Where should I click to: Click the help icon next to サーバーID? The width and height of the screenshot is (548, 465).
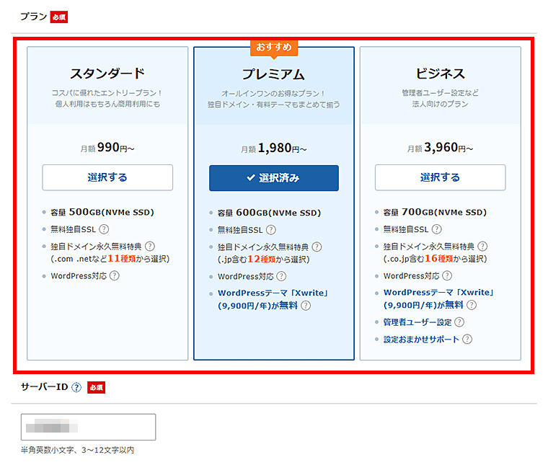[x=76, y=387]
